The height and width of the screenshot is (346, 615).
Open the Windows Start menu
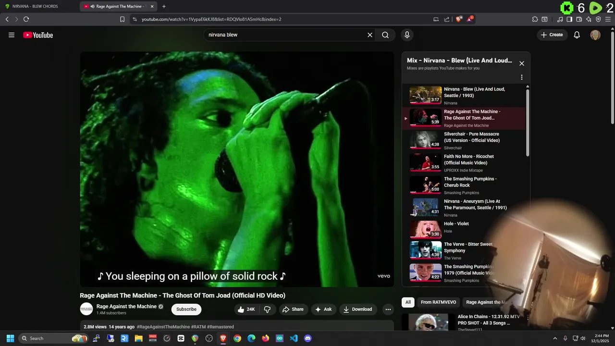coord(10,338)
